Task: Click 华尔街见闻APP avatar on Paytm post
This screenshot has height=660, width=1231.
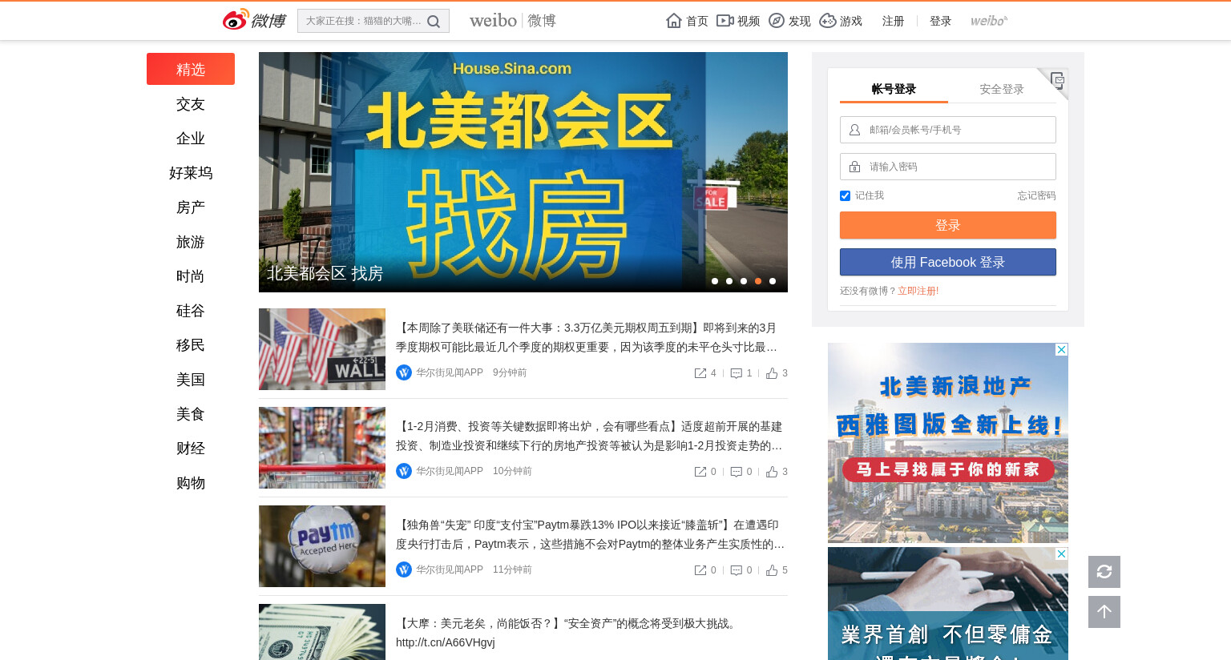Action: point(404,569)
